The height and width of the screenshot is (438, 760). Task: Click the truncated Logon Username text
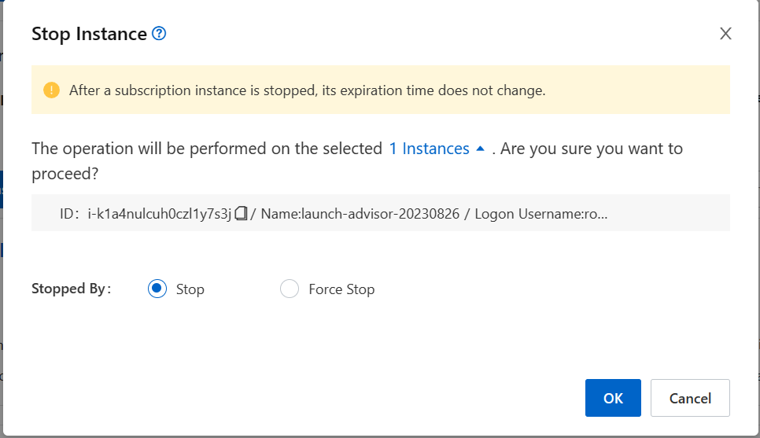pos(540,214)
